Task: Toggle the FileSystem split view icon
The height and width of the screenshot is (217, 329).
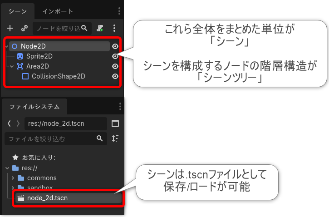Action: [x=115, y=123]
